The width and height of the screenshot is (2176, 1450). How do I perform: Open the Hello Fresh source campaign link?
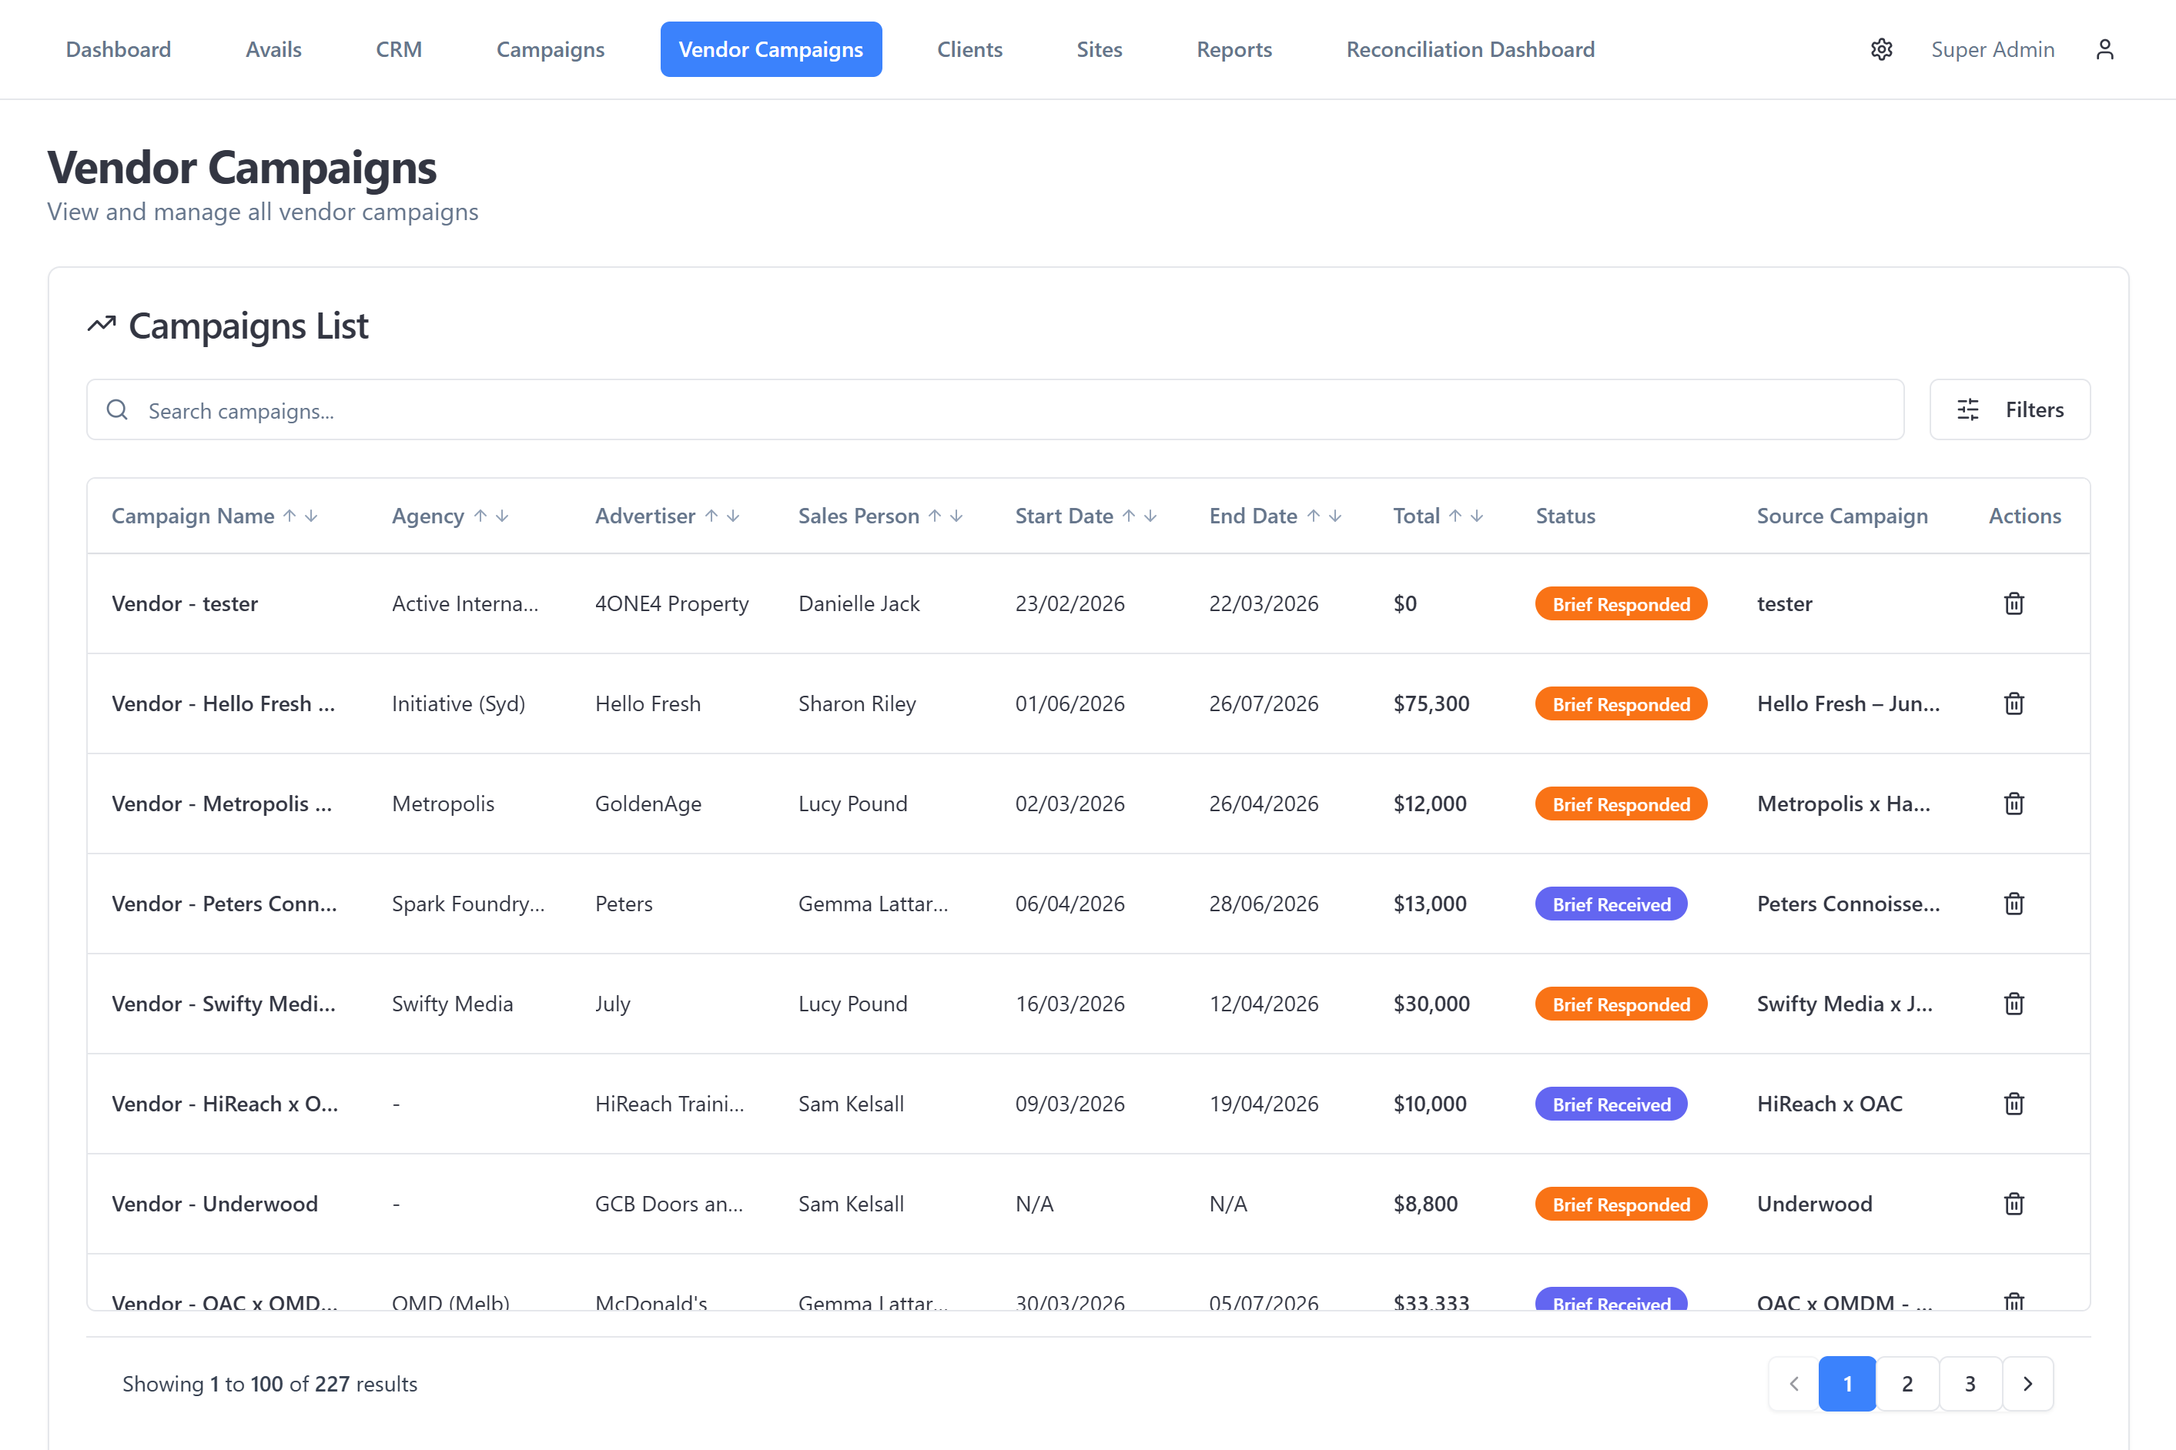pyautogui.click(x=1847, y=703)
